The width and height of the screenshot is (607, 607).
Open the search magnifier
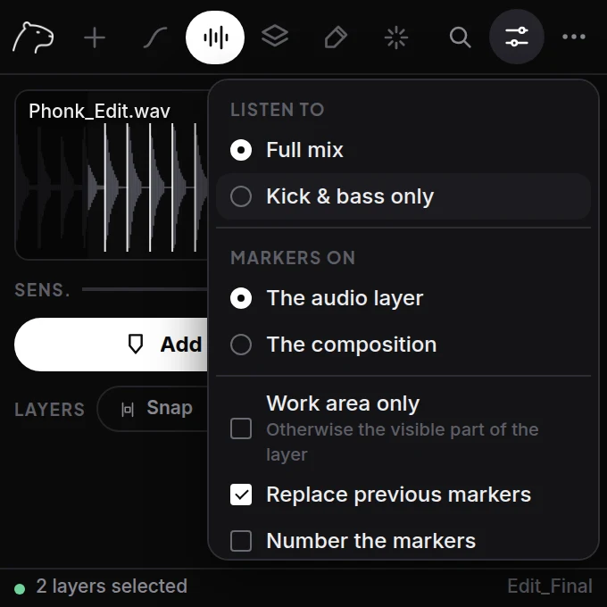tap(460, 37)
